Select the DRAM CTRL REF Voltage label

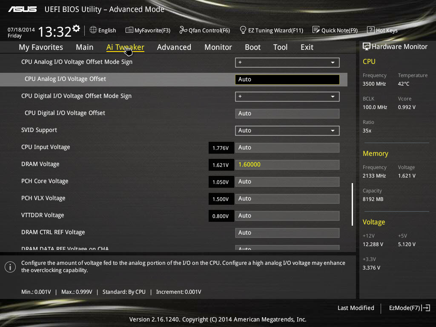(53, 232)
